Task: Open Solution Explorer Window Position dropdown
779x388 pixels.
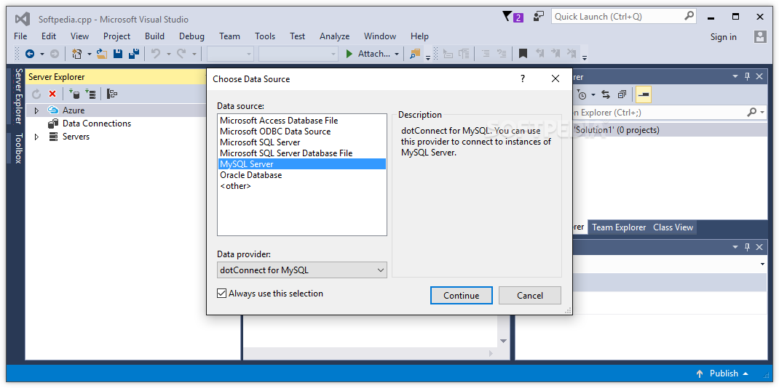Action: pyautogui.click(x=736, y=76)
